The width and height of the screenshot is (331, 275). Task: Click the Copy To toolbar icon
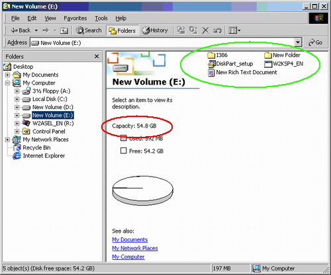(193, 30)
